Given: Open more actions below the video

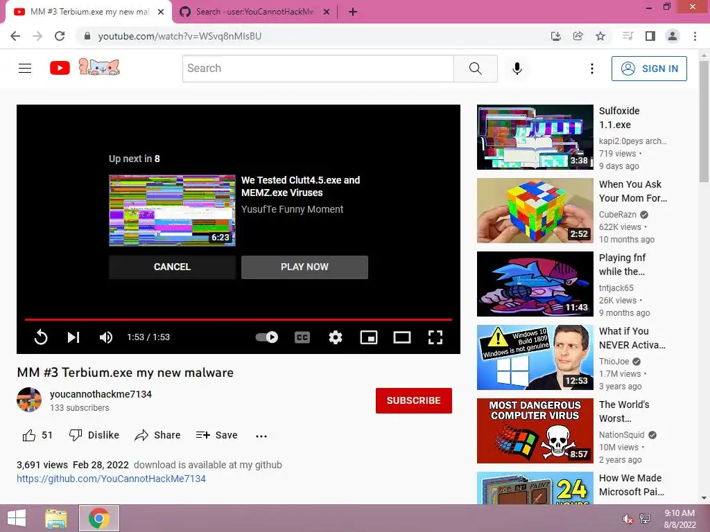Looking at the screenshot, I should pyautogui.click(x=261, y=436).
